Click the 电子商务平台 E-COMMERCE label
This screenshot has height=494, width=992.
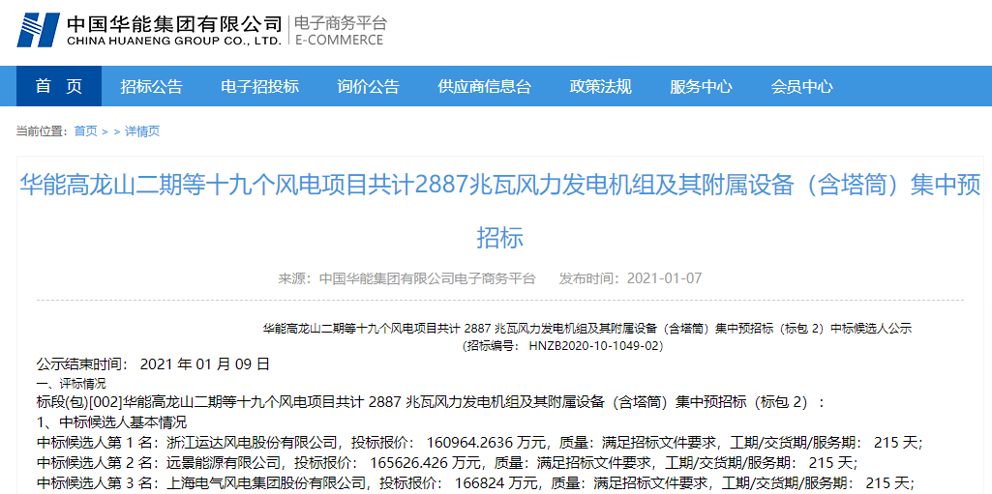click(339, 31)
